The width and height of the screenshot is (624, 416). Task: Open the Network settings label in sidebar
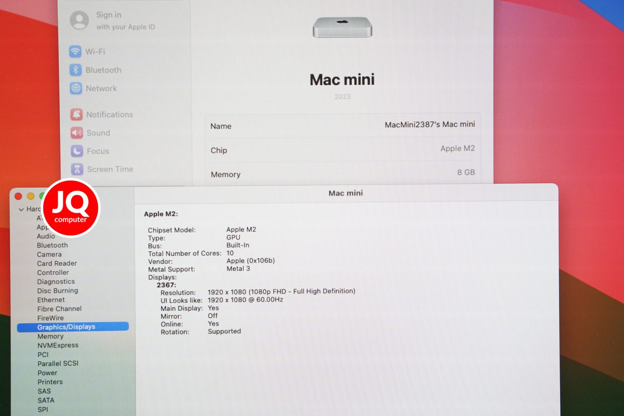(x=101, y=88)
